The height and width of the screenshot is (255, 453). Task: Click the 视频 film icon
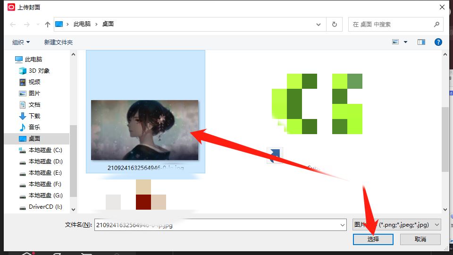[23, 82]
